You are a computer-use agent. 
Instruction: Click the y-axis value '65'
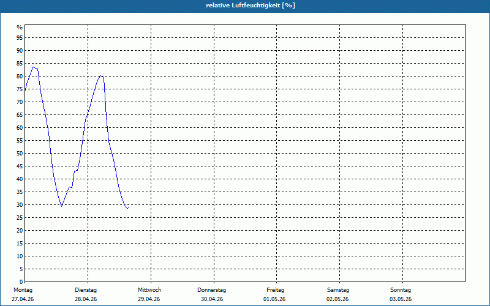click(20, 115)
